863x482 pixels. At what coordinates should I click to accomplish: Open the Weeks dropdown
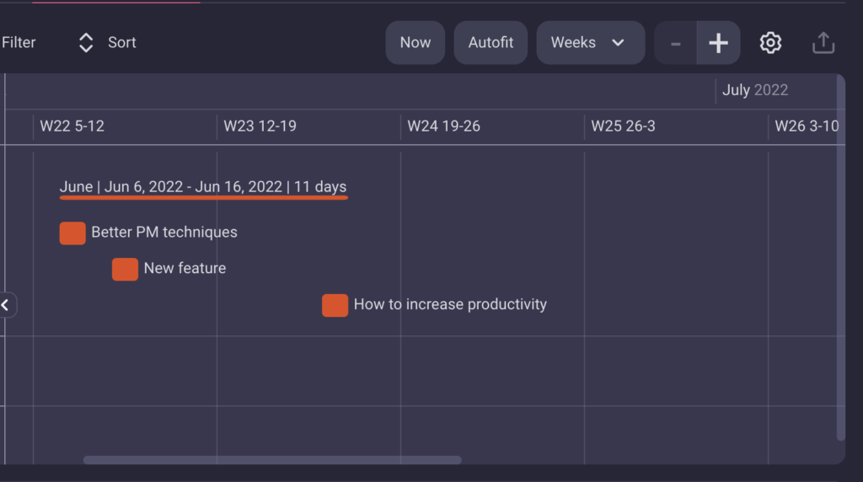point(591,42)
